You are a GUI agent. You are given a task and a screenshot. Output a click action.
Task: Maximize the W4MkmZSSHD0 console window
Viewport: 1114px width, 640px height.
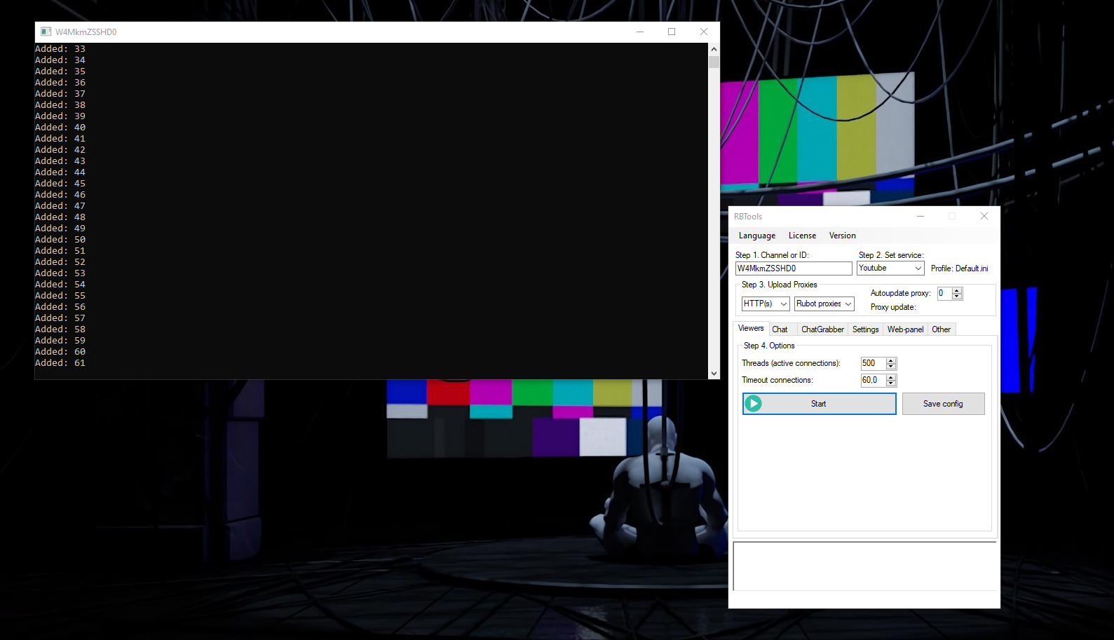[x=672, y=32]
